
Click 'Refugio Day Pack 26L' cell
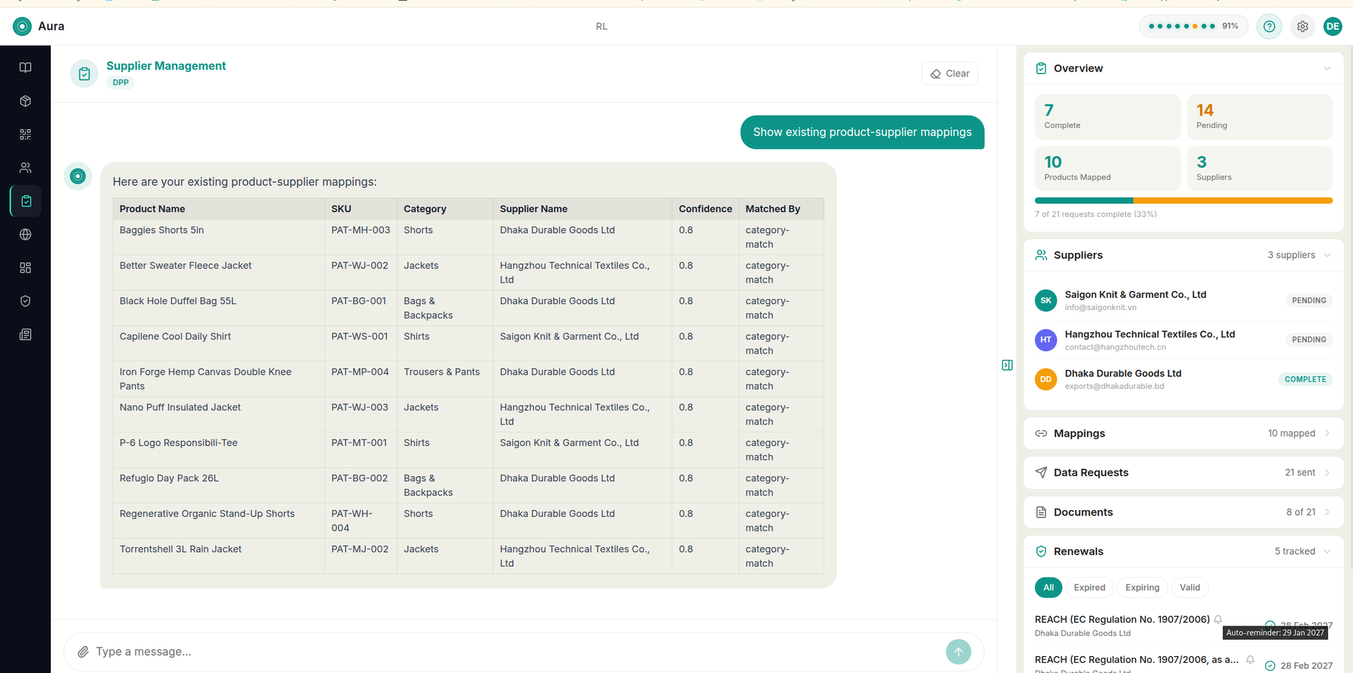(x=219, y=485)
